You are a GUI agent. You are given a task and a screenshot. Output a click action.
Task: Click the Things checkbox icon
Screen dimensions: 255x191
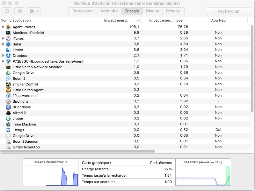[8, 130]
